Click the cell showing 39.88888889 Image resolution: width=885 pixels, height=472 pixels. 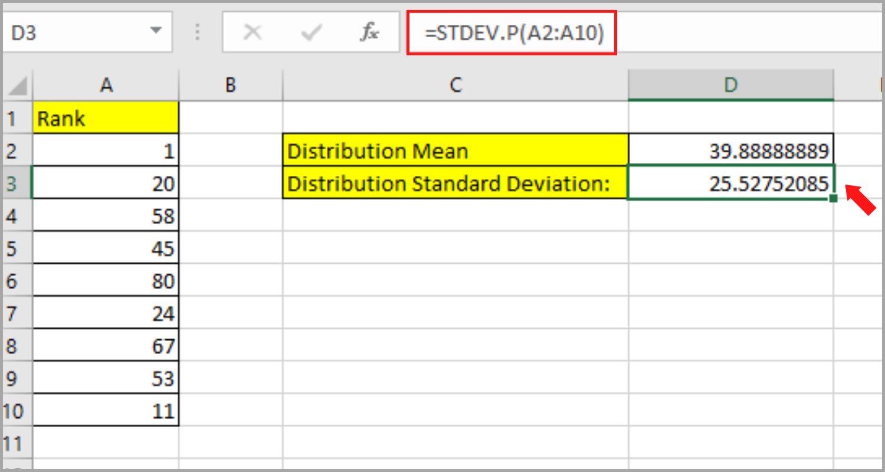(x=730, y=150)
